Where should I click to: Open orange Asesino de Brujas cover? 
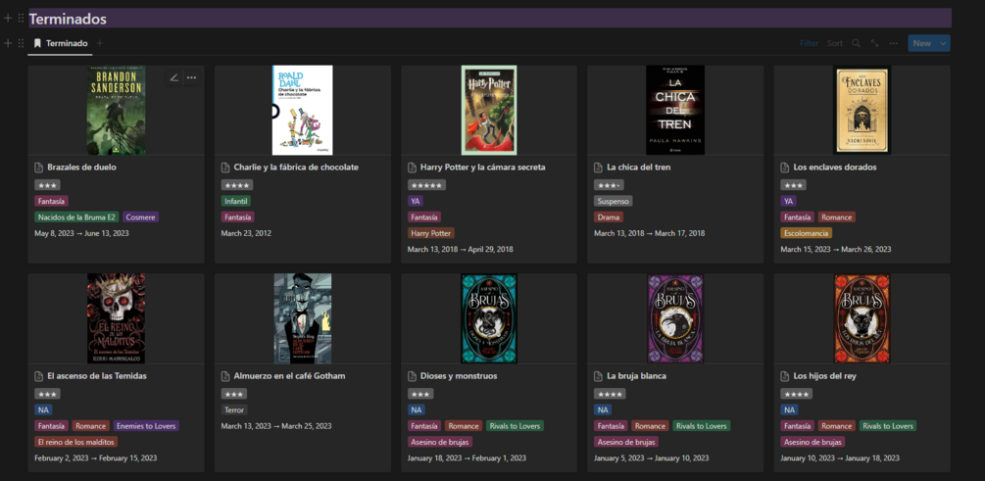click(862, 318)
